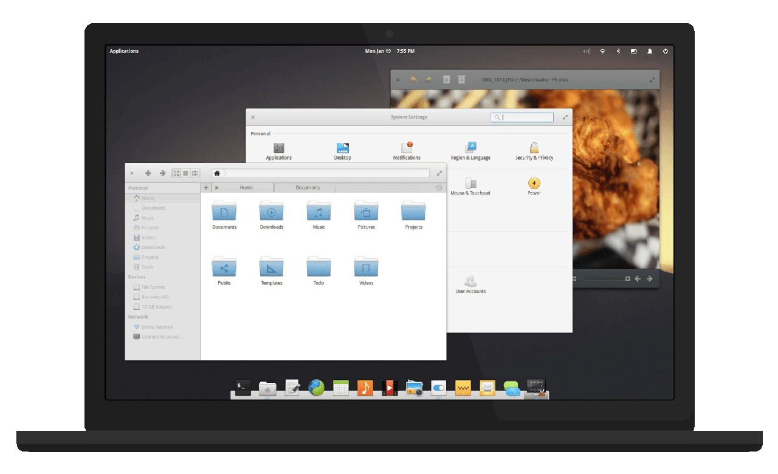Open the Calendar app from dock
The image size is (778, 474).
[x=340, y=388]
